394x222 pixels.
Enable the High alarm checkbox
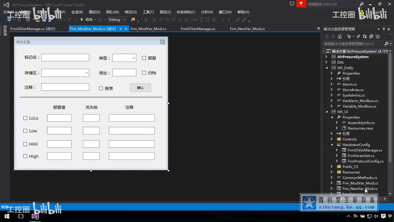[x=25, y=156]
